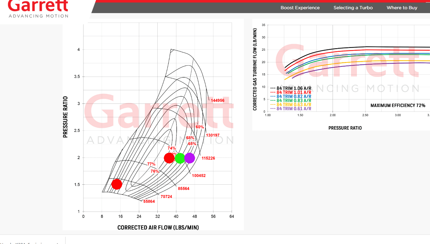
Task: Expand the engine selection caret at bottom left
Action: point(57,243)
